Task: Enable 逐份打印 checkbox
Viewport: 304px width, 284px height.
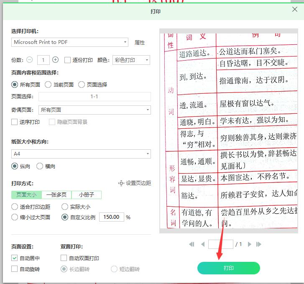Action: click(67, 60)
